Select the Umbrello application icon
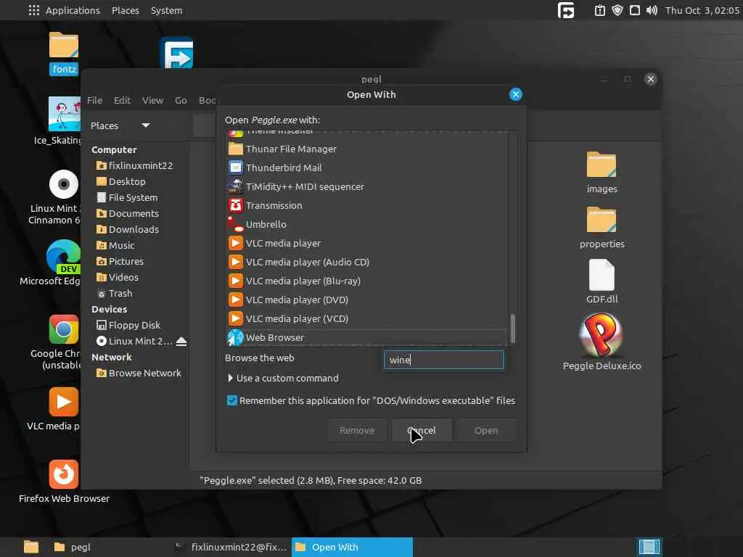The image size is (743, 557). tap(236, 224)
